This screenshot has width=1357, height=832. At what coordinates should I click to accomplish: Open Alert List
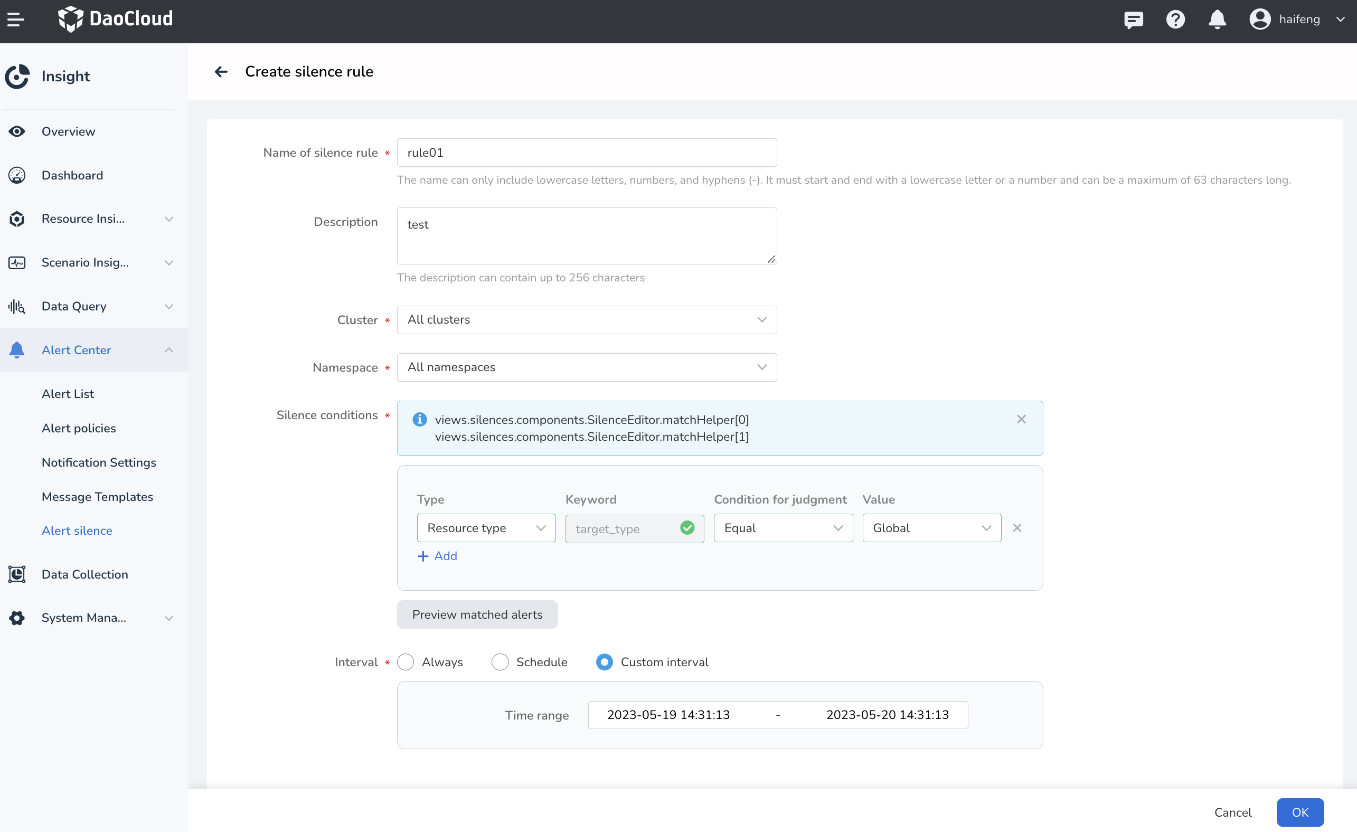point(68,394)
